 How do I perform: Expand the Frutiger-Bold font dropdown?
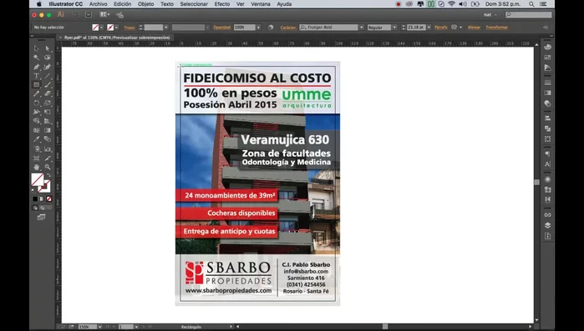pos(361,28)
